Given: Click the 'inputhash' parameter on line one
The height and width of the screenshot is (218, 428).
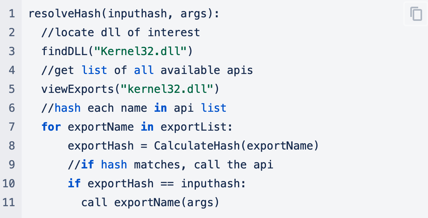Looking at the screenshot, I should click(x=137, y=13).
